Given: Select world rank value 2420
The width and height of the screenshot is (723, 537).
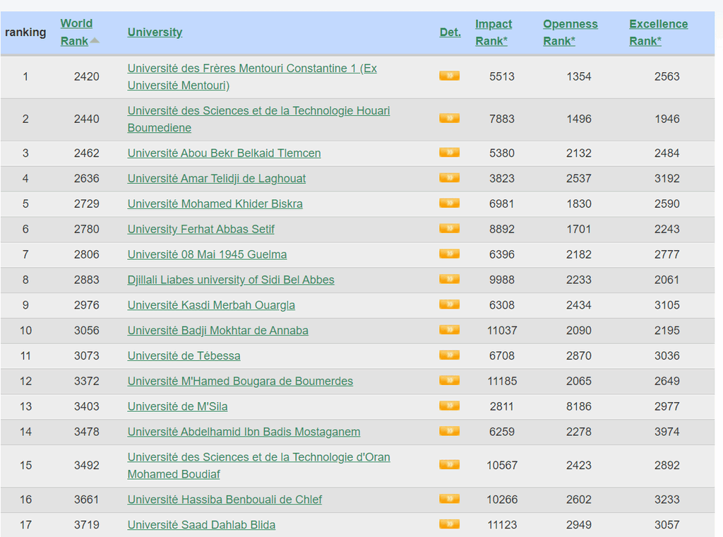Looking at the screenshot, I should (x=87, y=76).
